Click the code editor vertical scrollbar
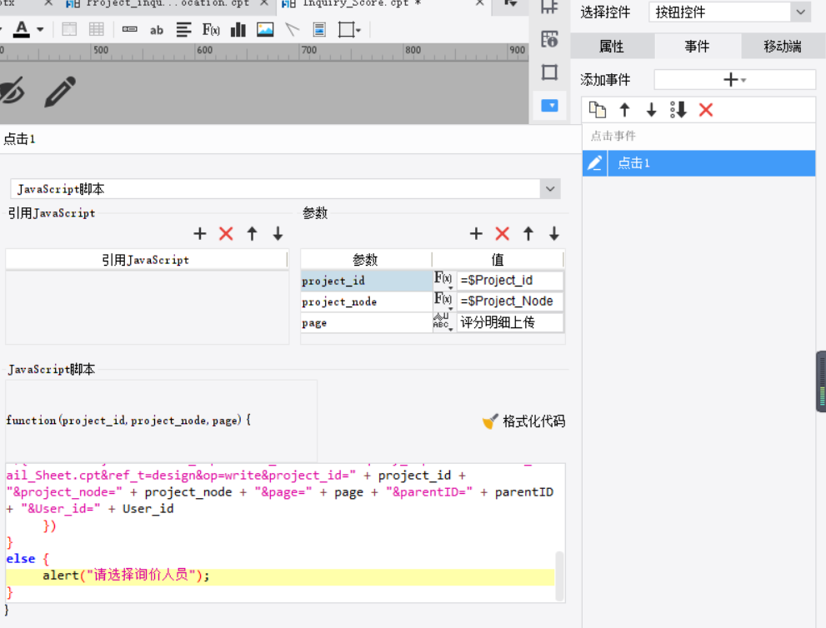Image resolution: width=826 pixels, height=628 pixels. (x=559, y=576)
